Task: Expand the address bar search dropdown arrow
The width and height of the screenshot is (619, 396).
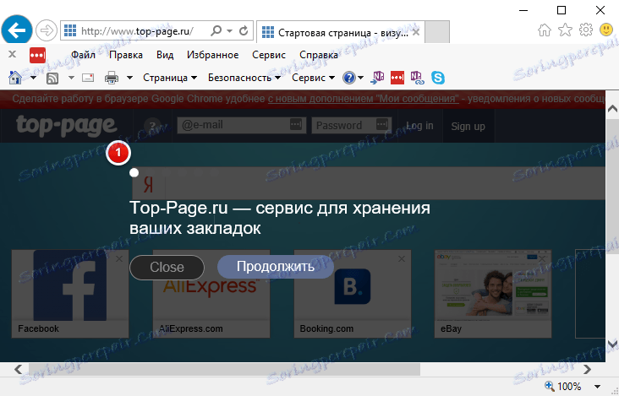Action: 229,30
